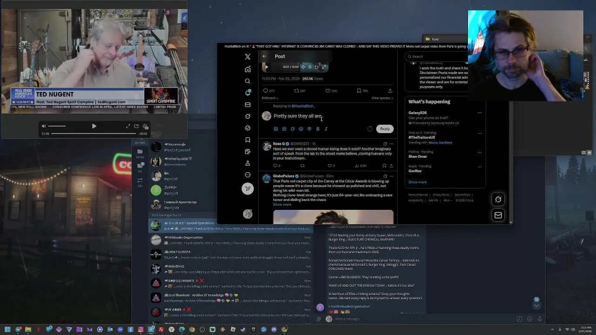Image resolution: width=596 pixels, height=335 pixels.
Task: Show more of GlobePulses reply text
Action: [x=282, y=205]
